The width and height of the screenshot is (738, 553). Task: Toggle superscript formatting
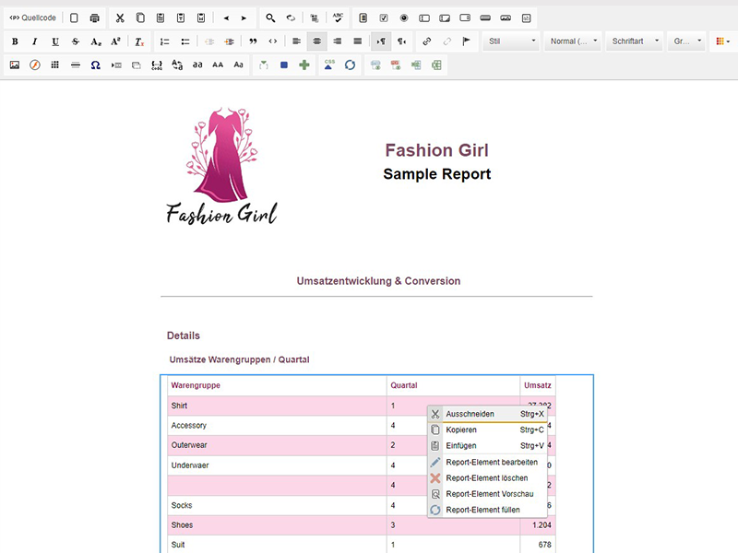click(116, 41)
